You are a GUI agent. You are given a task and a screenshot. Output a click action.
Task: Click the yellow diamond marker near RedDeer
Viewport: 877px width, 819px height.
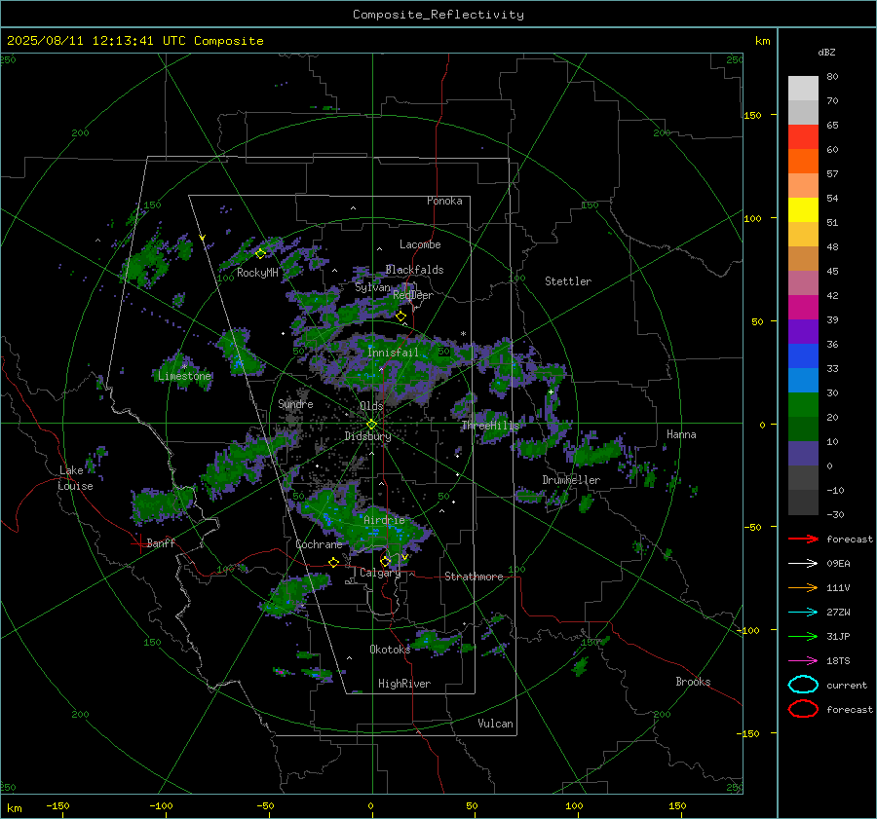[400, 316]
